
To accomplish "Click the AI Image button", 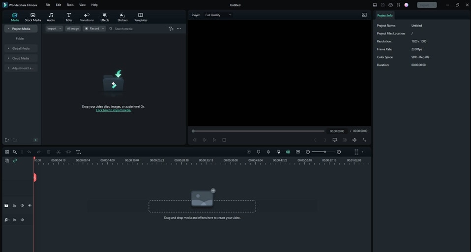I will pyautogui.click(x=73, y=29).
